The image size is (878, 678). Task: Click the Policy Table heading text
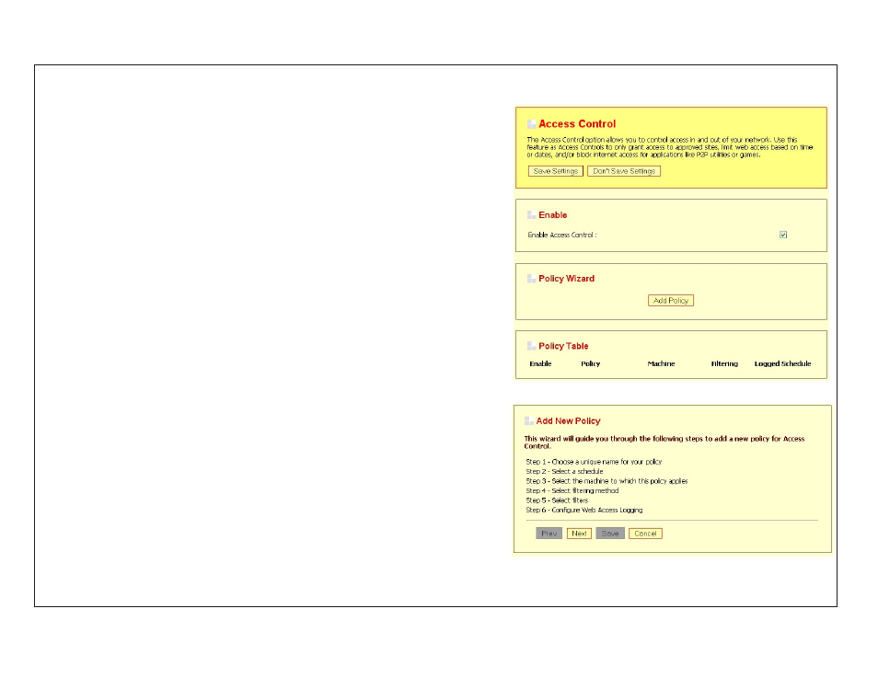(x=563, y=346)
